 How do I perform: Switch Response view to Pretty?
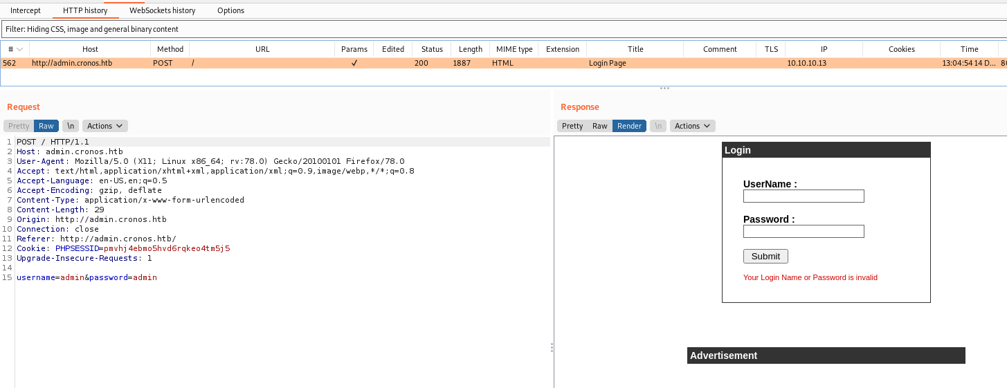tap(572, 126)
